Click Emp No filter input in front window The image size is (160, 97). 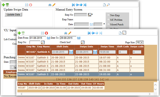[35, 42]
